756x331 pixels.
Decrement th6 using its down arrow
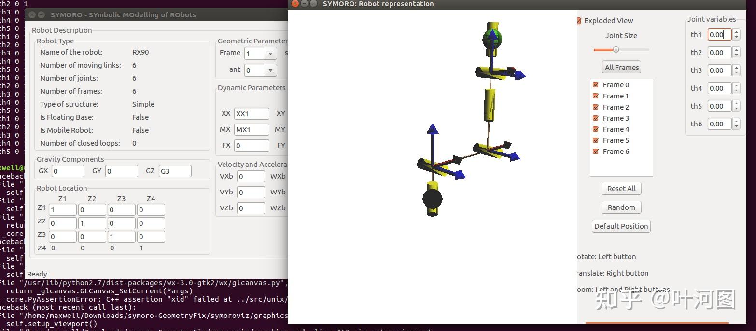[736, 126]
